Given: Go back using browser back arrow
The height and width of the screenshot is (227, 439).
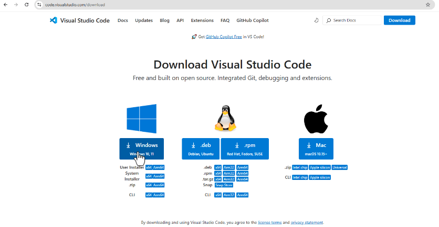Looking at the screenshot, I should (x=6, y=5).
